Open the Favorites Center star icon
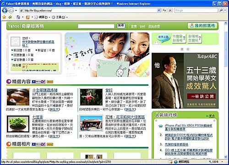The image size is (229, 165). [4, 17]
